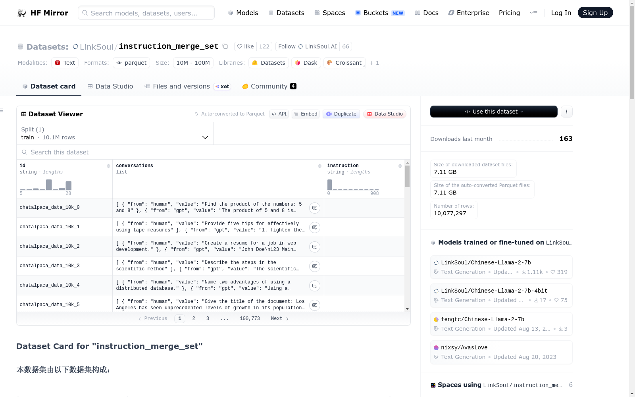Click the Log In link
Screen dimensions: 635x397
[x=561, y=13]
